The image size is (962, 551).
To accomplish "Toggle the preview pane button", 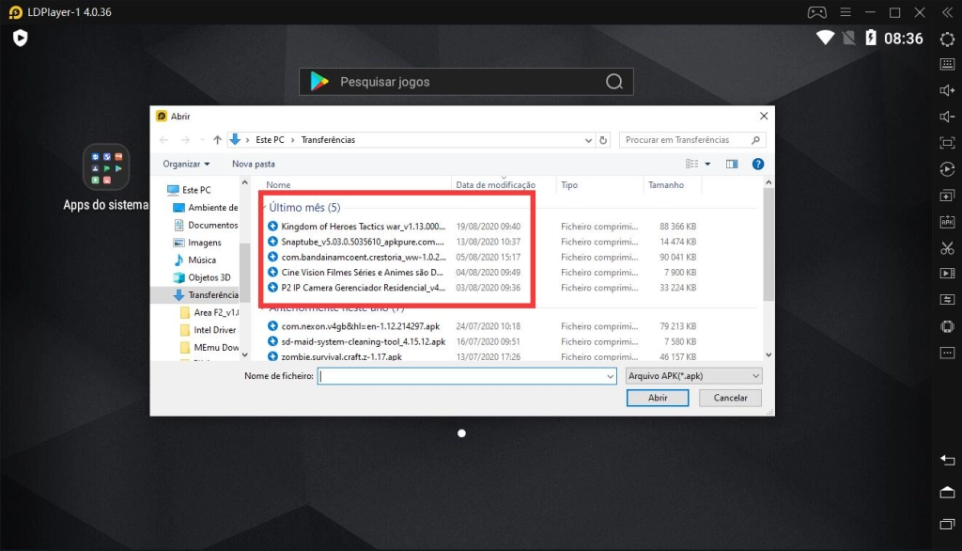I will pyautogui.click(x=732, y=164).
